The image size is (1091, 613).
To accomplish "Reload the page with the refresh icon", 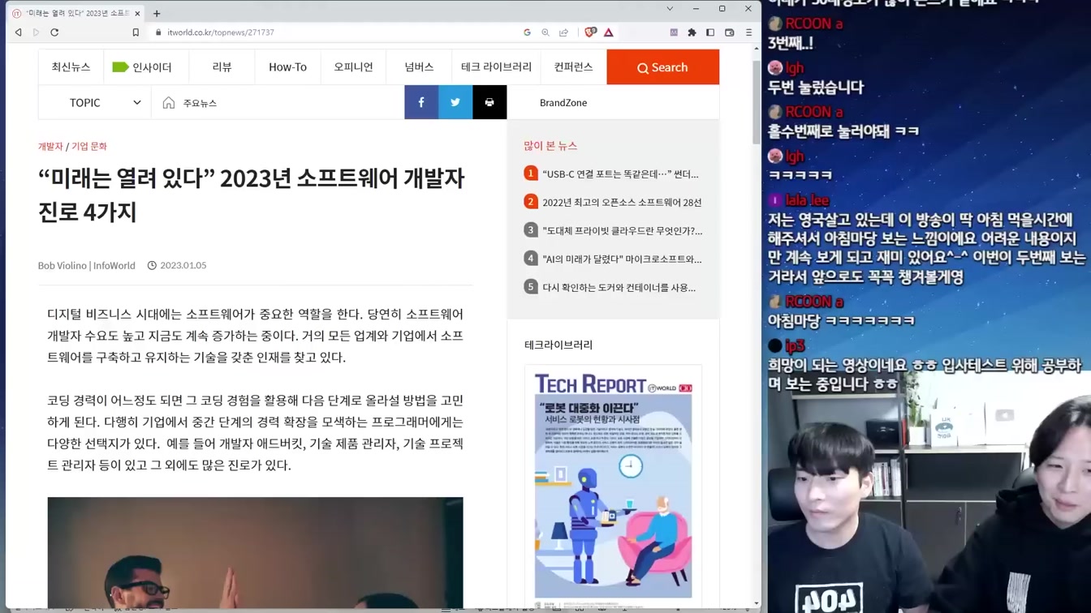I will (x=54, y=32).
